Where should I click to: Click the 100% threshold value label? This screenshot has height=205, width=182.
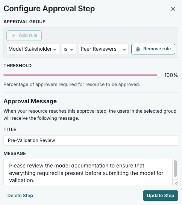point(171,75)
